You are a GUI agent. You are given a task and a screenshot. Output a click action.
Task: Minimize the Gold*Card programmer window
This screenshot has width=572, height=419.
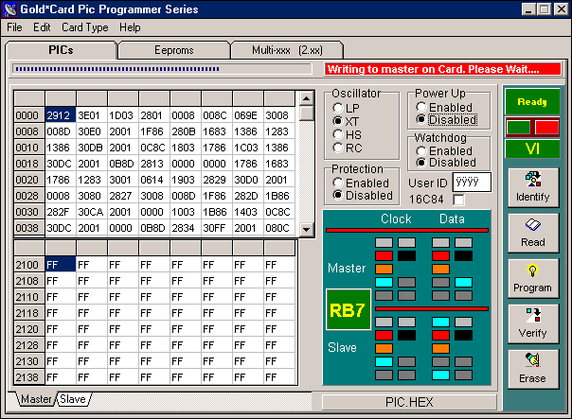[x=528, y=9]
